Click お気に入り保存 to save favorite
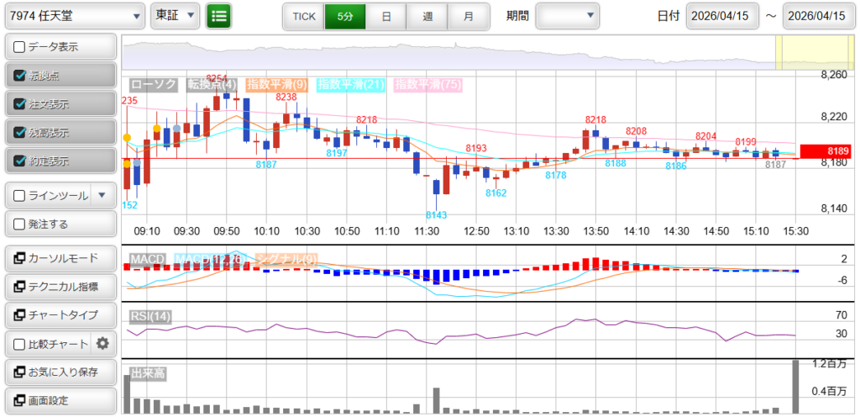860x417 pixels. pyautogui.click(x=60, y=372)
